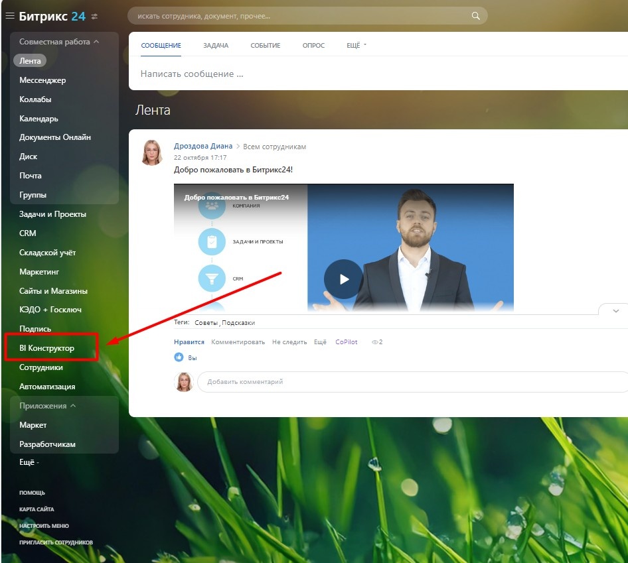
Task: Open Дроздова Диана's profile link
Action: [x=203, y=146]
